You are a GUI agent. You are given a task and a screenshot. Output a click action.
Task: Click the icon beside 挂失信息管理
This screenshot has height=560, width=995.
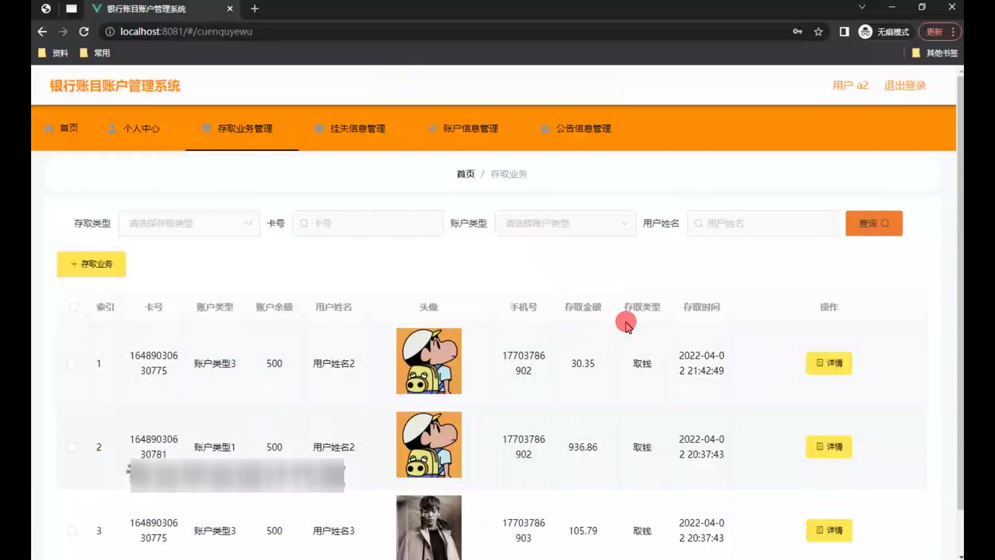[319, 129]
